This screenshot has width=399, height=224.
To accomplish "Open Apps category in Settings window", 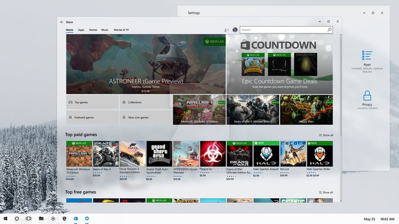I will tap(367, 62).
